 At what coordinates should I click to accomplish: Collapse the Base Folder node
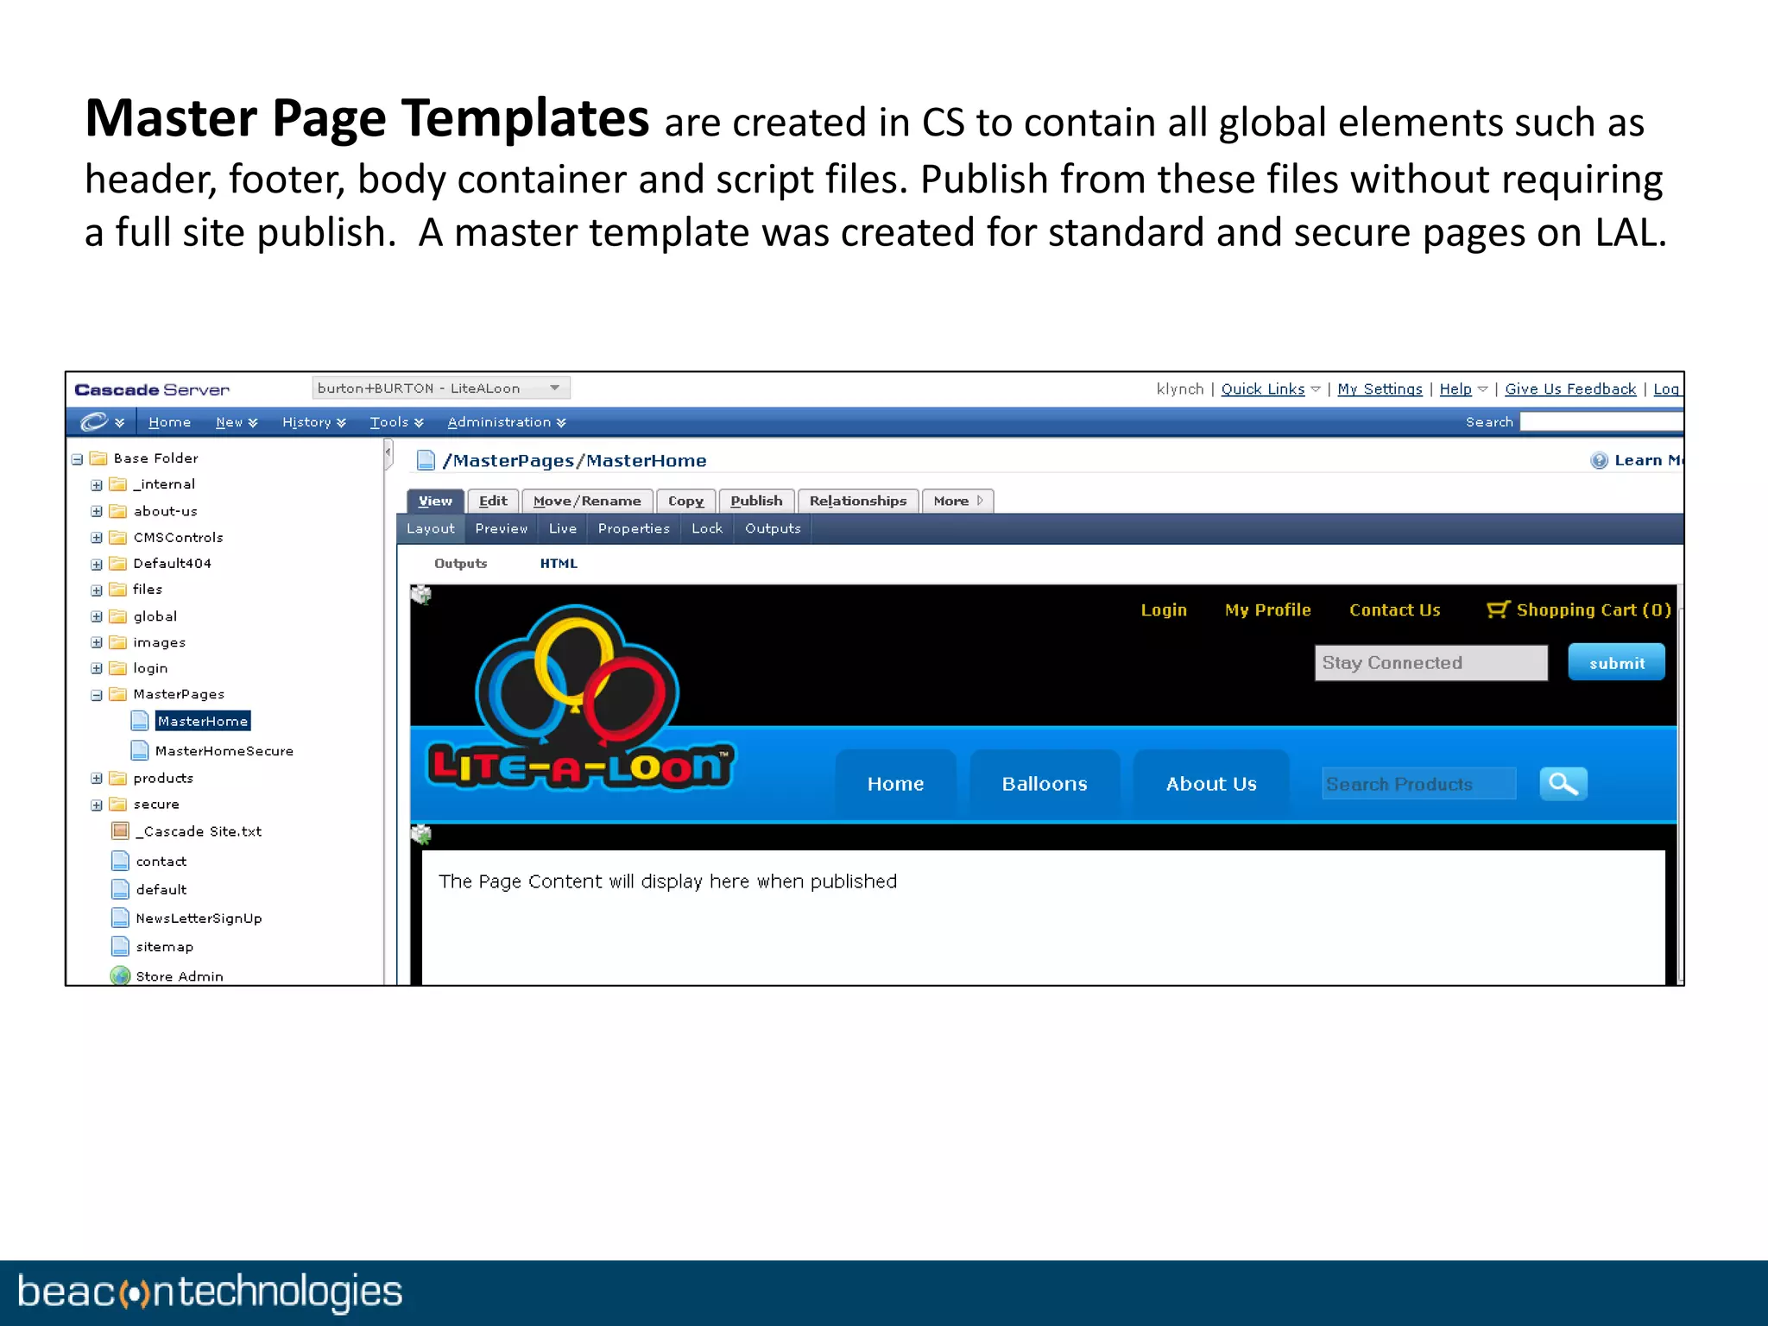[x=77, y=459]
